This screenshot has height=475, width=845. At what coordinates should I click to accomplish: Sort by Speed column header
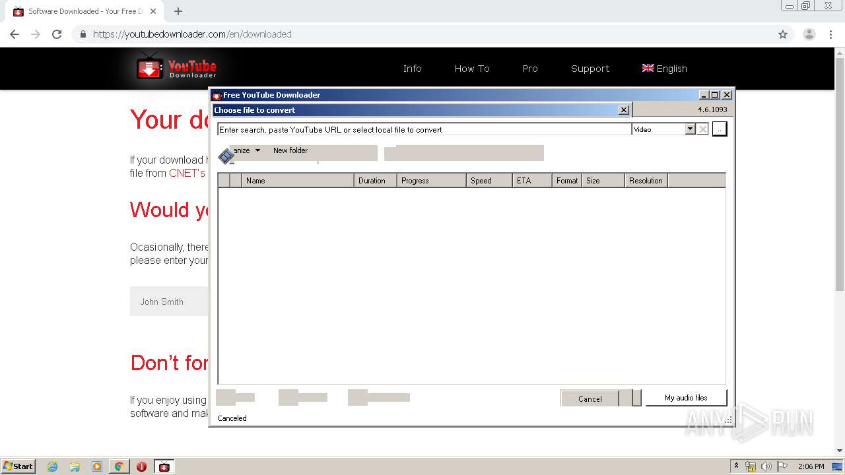(489, 180)
